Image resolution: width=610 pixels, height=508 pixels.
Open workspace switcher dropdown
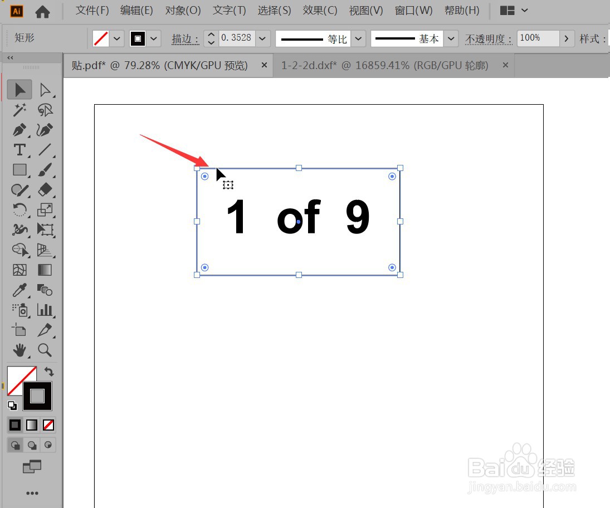pos(525,11)
